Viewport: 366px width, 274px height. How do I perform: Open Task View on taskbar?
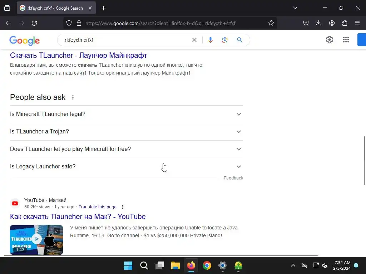tap(160, 265)
